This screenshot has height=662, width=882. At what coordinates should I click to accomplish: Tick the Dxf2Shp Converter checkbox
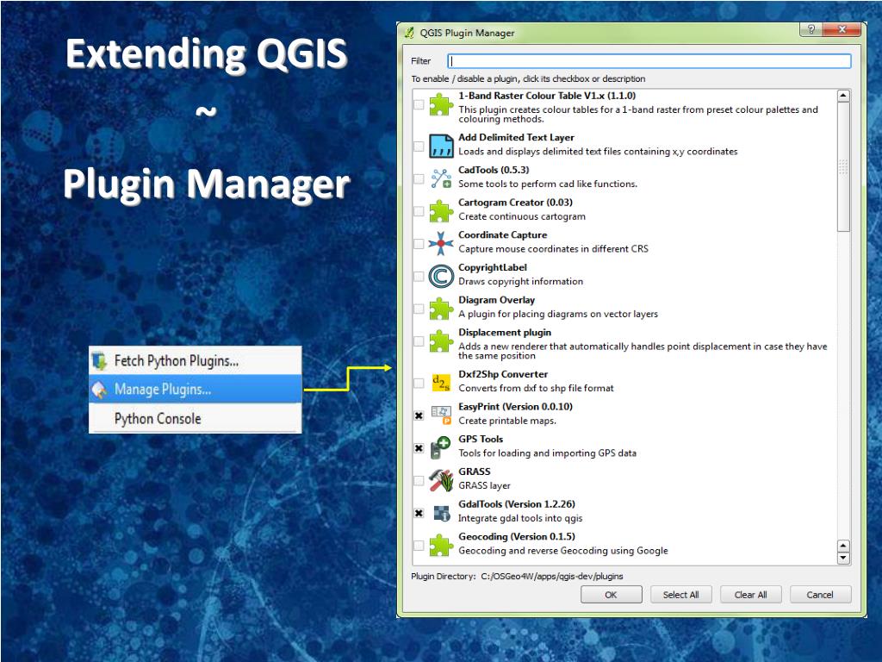click(x=419, y=384)
